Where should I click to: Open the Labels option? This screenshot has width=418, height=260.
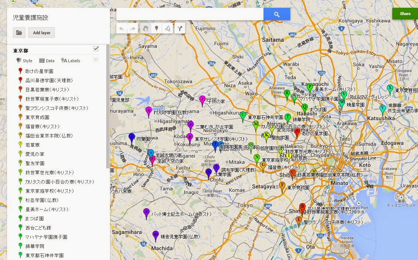tap(71, 61)
